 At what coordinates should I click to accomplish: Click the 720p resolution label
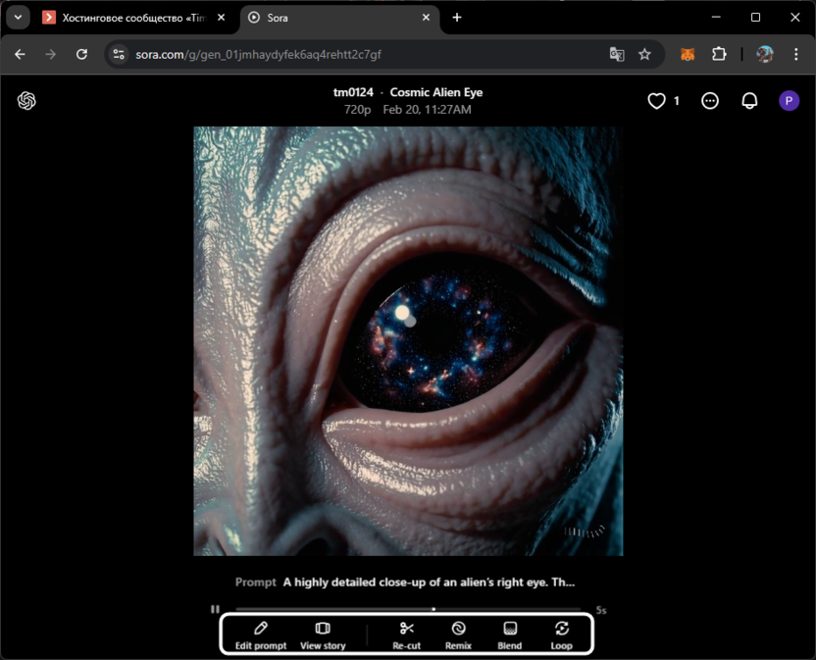[x=357, y=109]
